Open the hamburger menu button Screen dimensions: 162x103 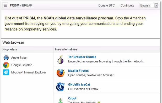pyautogui.click(x=5, y=5)
